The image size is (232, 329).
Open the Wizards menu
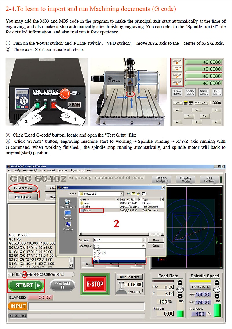pos(51,171)
